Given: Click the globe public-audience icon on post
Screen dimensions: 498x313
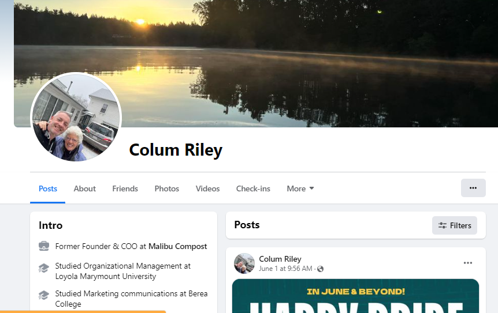Looking at the screenshot, I should [x=321, y=269].
